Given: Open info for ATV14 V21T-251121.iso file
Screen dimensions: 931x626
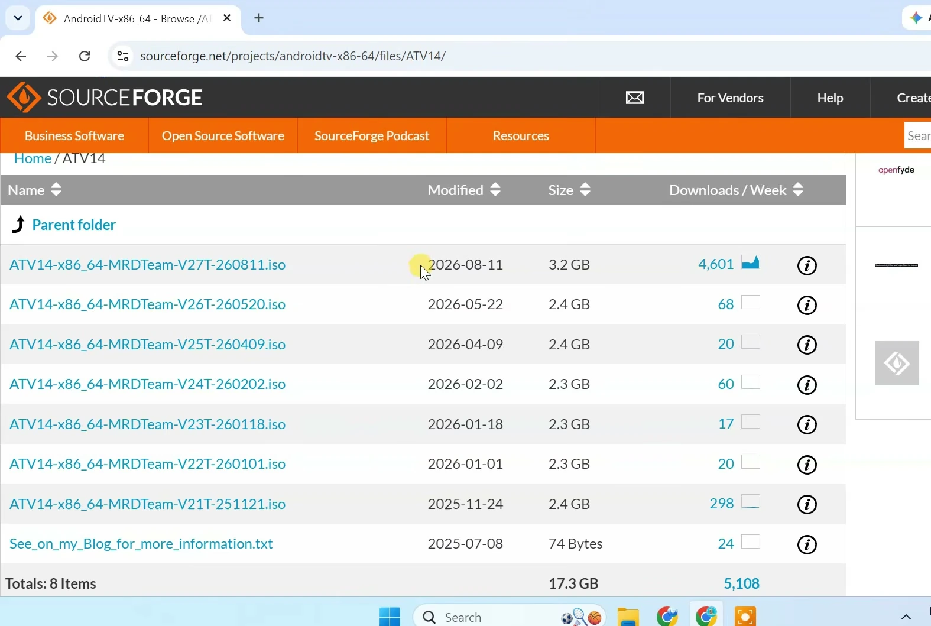Looking at the screenshot, I should [x=807, y=504].
